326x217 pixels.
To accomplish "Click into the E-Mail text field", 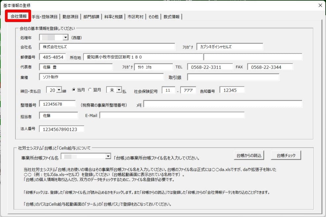I will (x=172, y=115).
